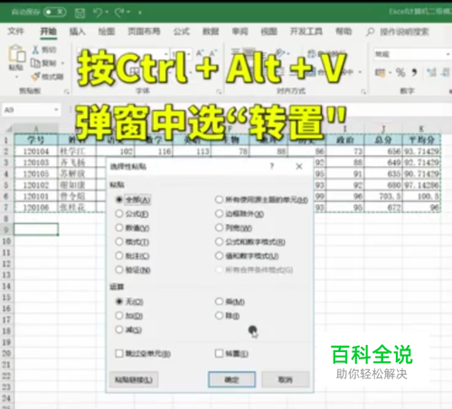452x409 pixels.
Task: Select the 加(D) operation radio button
Action: pos(119,315)
